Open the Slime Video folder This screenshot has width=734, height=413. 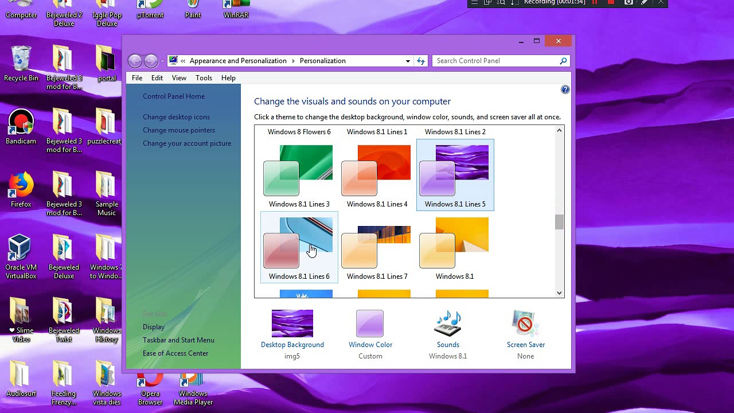point(21,320)
